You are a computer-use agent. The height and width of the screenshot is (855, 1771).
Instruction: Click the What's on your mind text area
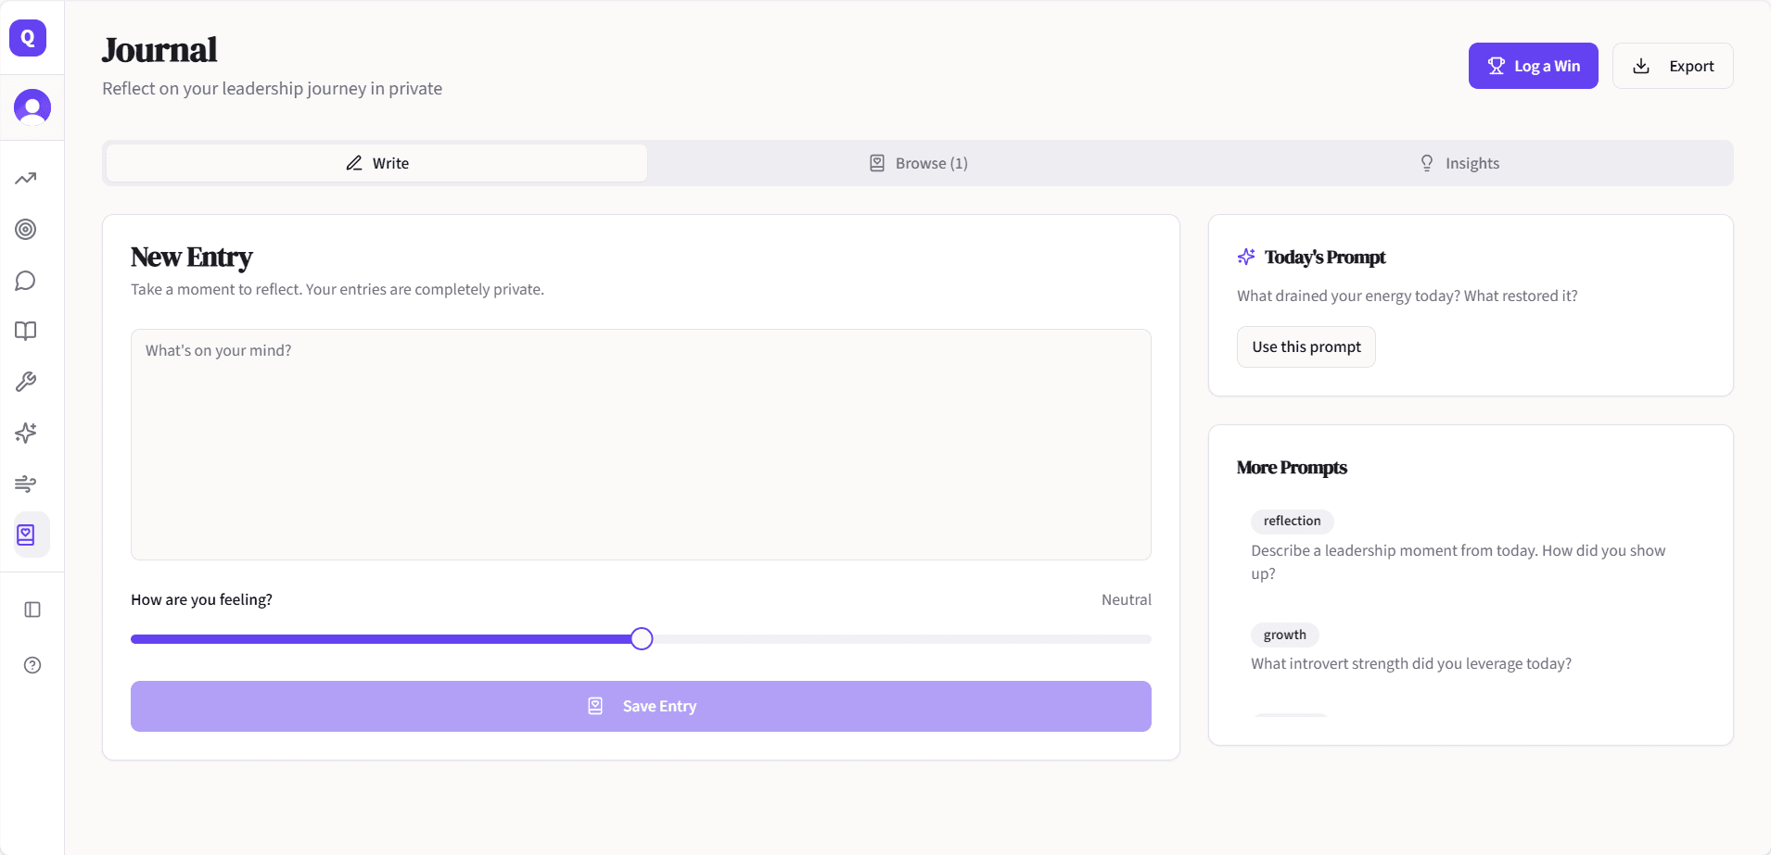pyautogui.click(x=641, y=445)
